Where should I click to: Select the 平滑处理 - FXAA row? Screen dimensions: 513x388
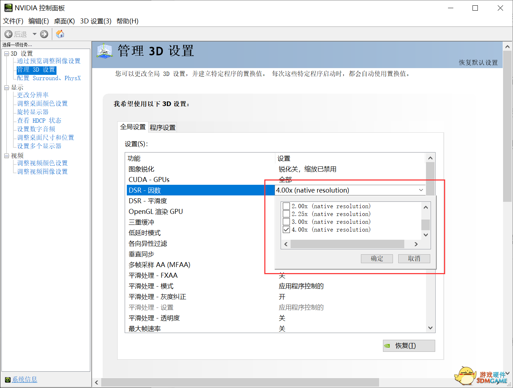276,275
